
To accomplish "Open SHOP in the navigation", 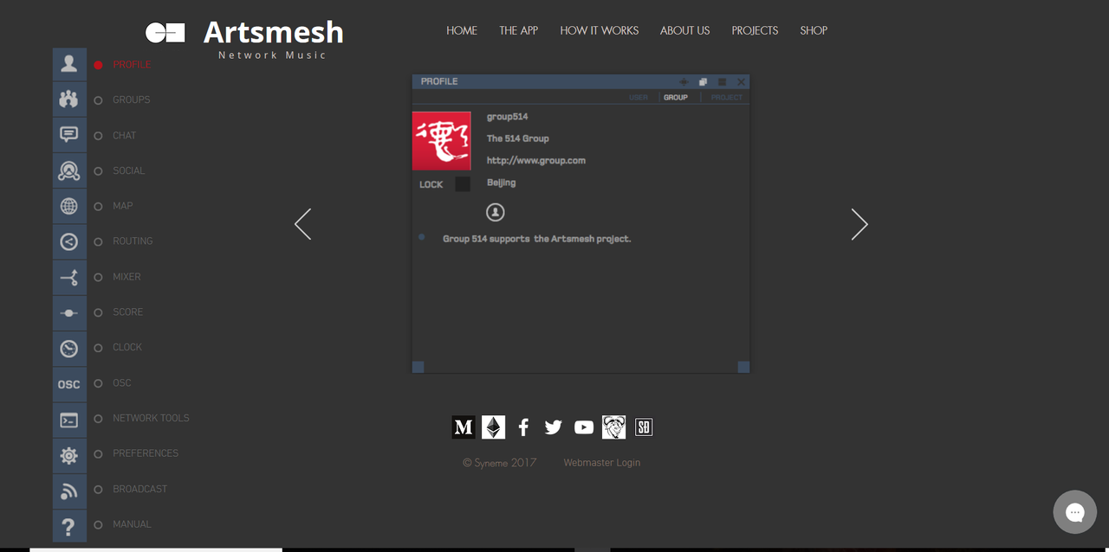I will [814, 30].
